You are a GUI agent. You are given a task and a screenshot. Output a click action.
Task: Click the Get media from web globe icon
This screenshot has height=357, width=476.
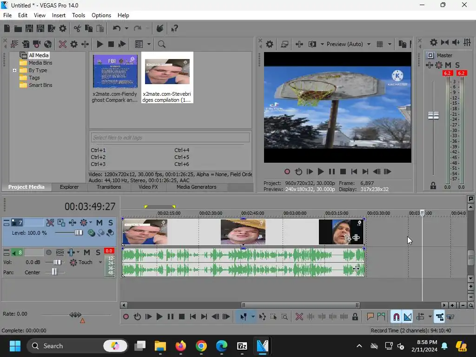pyautogui.click(x=48, y=44)
